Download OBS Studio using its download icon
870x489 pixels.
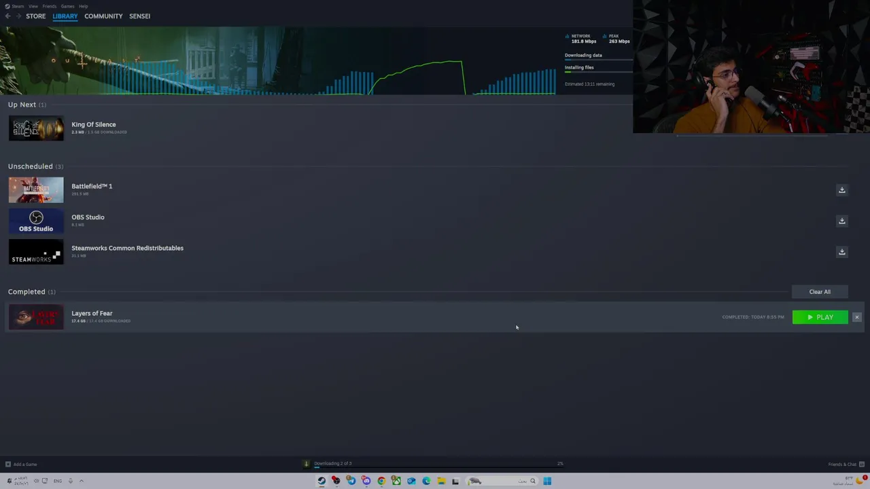pyautogui.click(x=841, y=221)
